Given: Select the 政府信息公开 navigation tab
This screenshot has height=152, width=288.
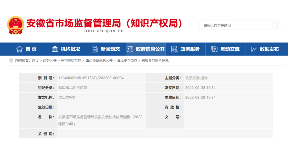Looking at the screenshot, I should (150, 49).
